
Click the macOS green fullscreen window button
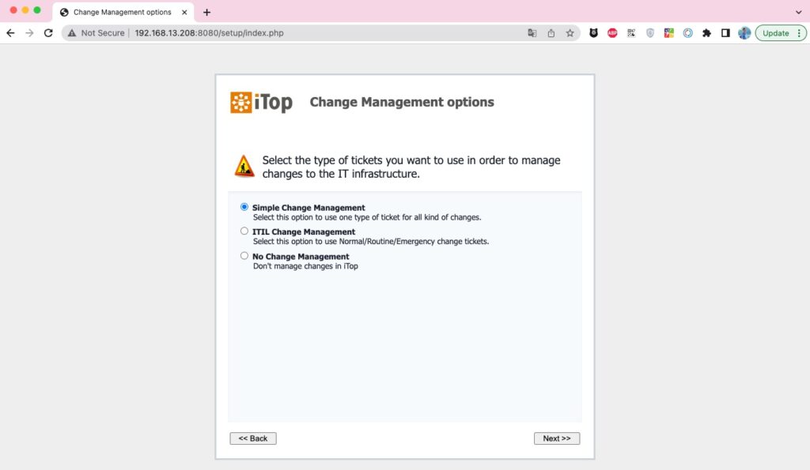tap(37, 10)
